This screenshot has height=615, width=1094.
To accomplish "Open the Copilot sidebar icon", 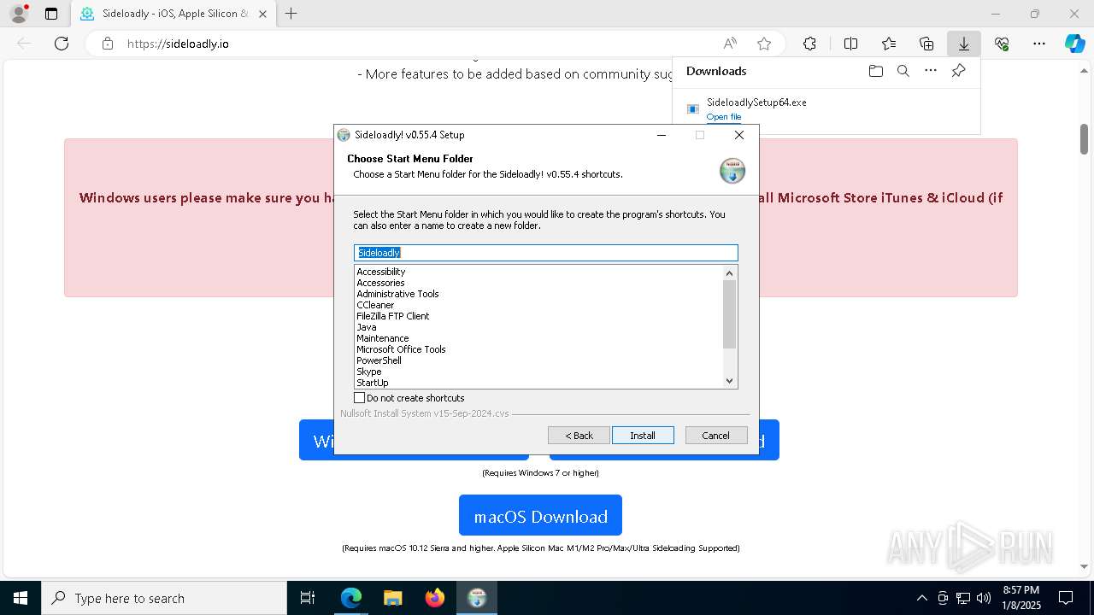I will click(1074, 44).
